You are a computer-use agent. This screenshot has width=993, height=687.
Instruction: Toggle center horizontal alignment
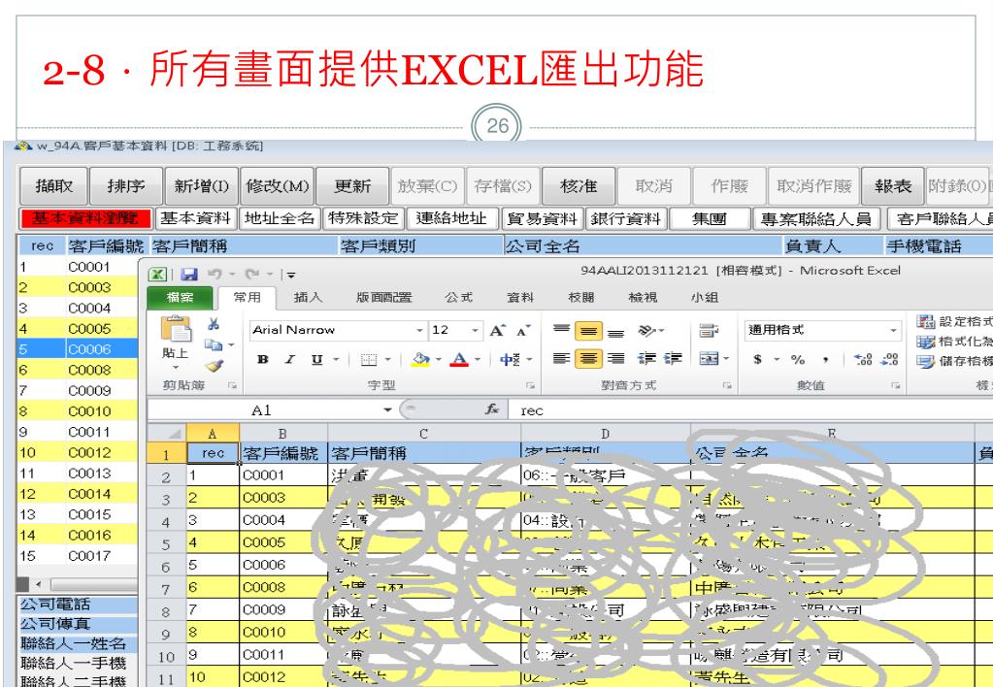[x=588, y=359]
